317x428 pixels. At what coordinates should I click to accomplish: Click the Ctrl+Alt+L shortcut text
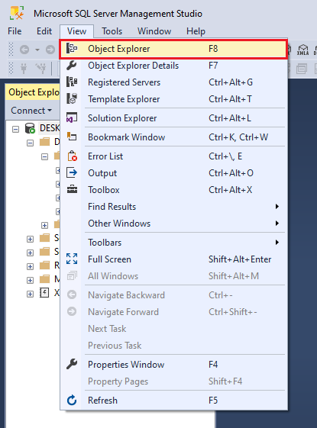click(x=230, y=118)
